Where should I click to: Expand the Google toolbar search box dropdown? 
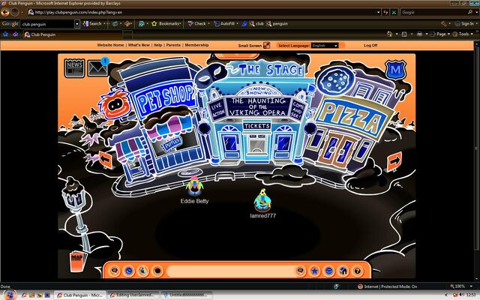pos(77,23)
